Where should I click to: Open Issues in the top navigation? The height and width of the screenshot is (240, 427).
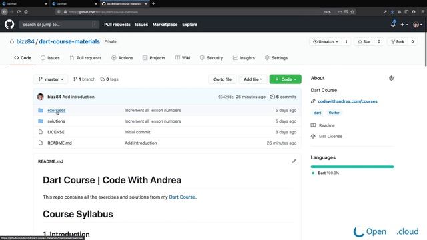[x=141, y=25]
